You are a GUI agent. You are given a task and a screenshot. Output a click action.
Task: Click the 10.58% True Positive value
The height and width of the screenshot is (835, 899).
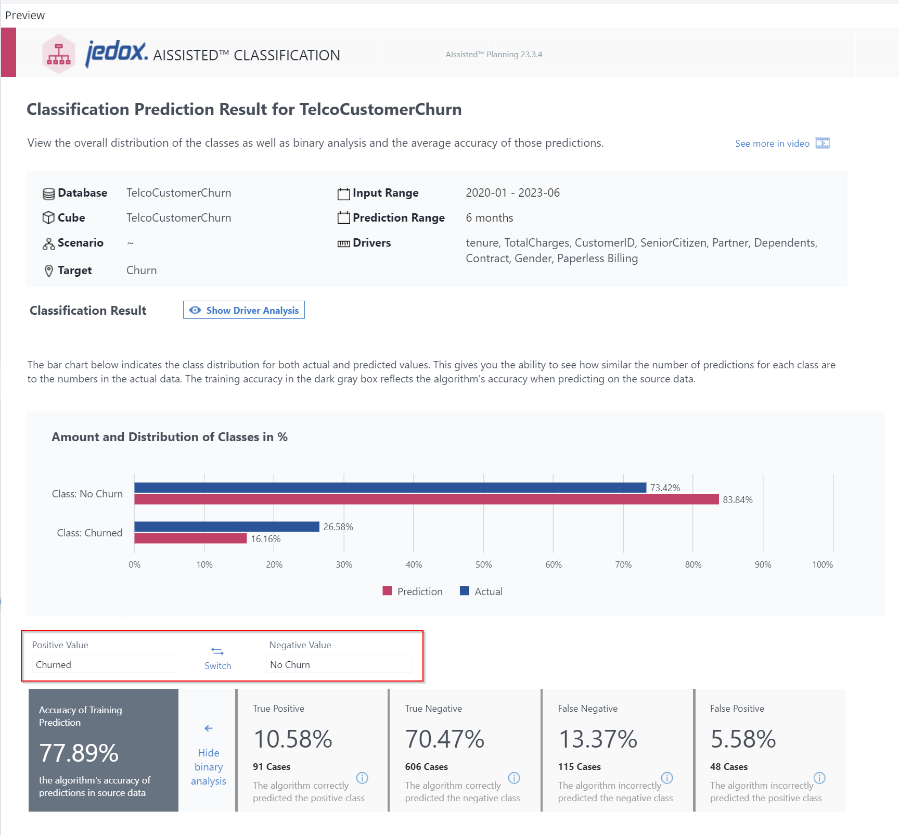[x=293, y=739]
